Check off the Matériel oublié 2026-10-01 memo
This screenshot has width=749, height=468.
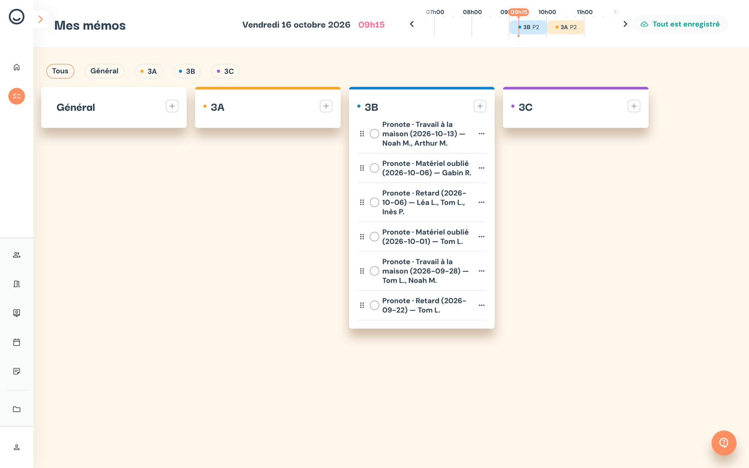(374, 237)
